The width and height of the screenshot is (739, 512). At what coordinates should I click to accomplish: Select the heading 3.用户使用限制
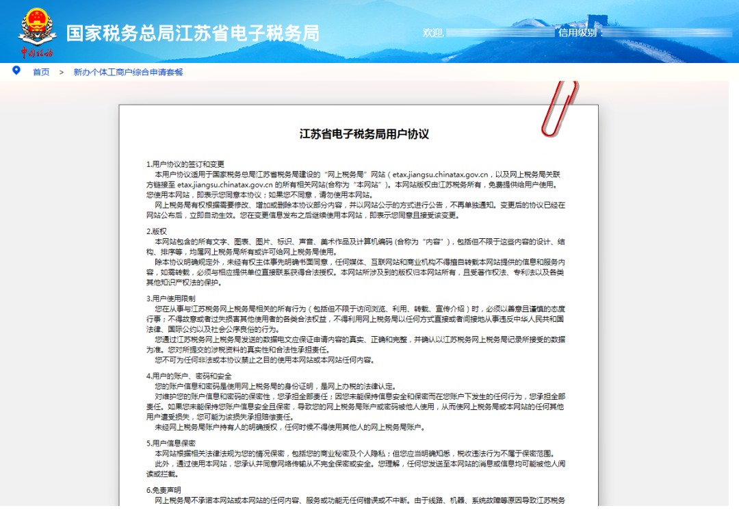(170, 298)
